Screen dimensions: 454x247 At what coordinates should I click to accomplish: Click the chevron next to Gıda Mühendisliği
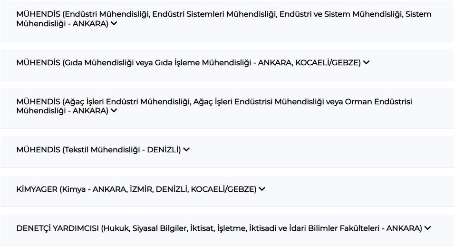pos(367,62)
